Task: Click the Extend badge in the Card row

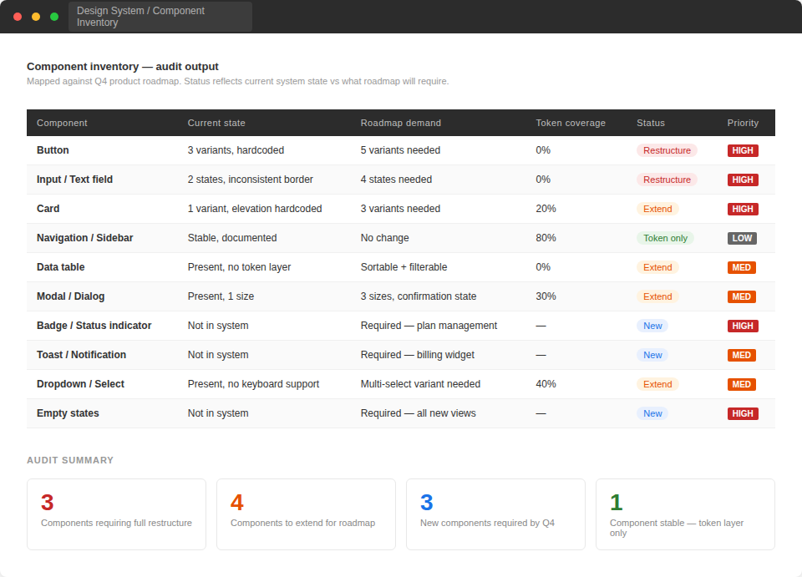Action: pyautogui.click(x=657, y=209)
